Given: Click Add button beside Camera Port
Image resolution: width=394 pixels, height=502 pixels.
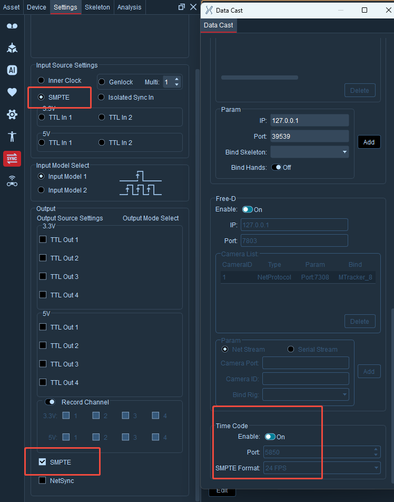Looking at the screenshot, I should tap(369, 371).
